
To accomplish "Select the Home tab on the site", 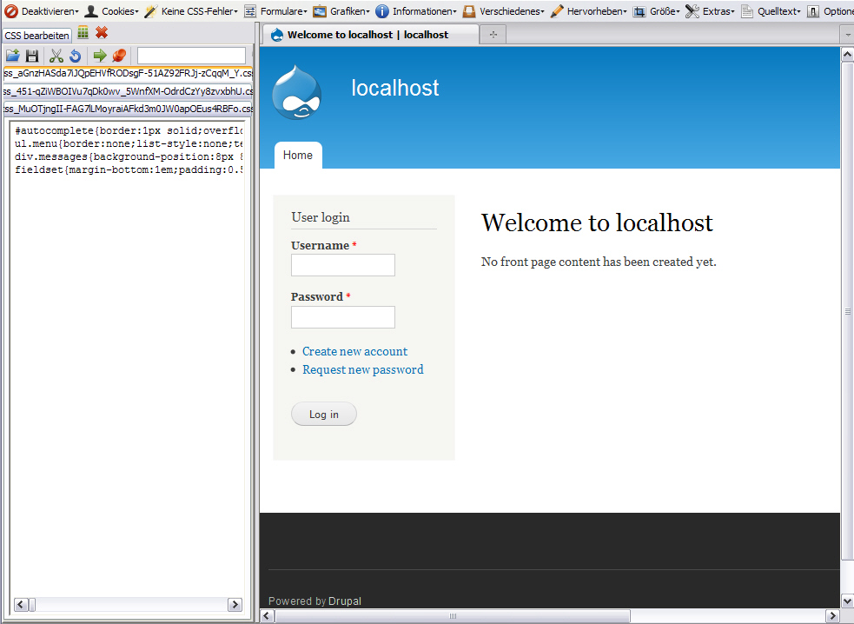I will click(x=298, y=156).
